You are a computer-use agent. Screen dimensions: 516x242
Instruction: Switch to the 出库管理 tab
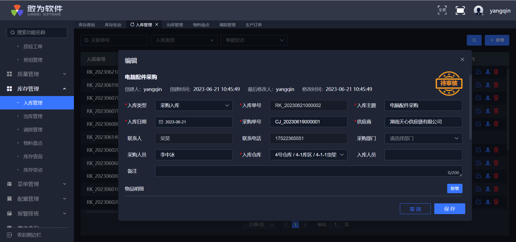point(175,25)
